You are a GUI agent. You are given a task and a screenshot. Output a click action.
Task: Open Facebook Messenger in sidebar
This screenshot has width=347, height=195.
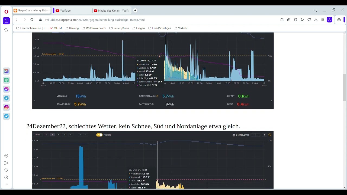tap(6, 89)
